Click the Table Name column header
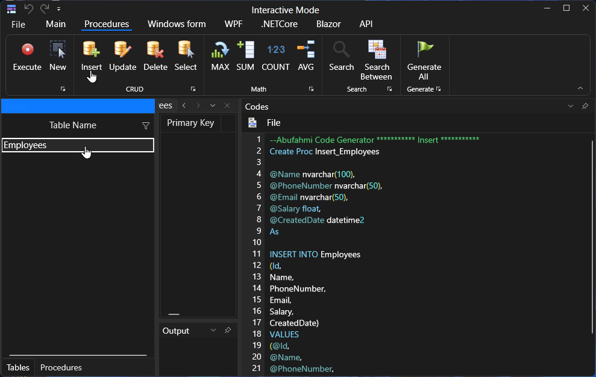The image size is (596, 377). (x=72, y=125)
